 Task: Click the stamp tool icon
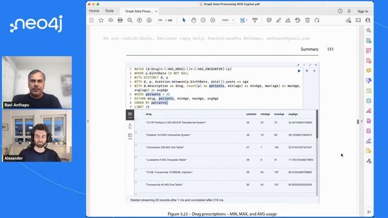(298, 20)
